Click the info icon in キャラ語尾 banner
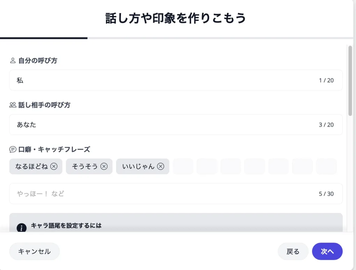The height and width of the screenshot is (270, 356). pyautogui.click(x=22, y=228)
